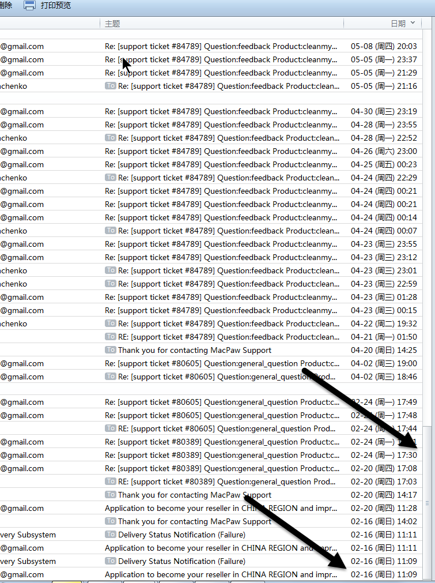Click the 打印预览 label in toolbar
Image resolution: width=435 pixels, height=583 pixels.
point(56,5)
